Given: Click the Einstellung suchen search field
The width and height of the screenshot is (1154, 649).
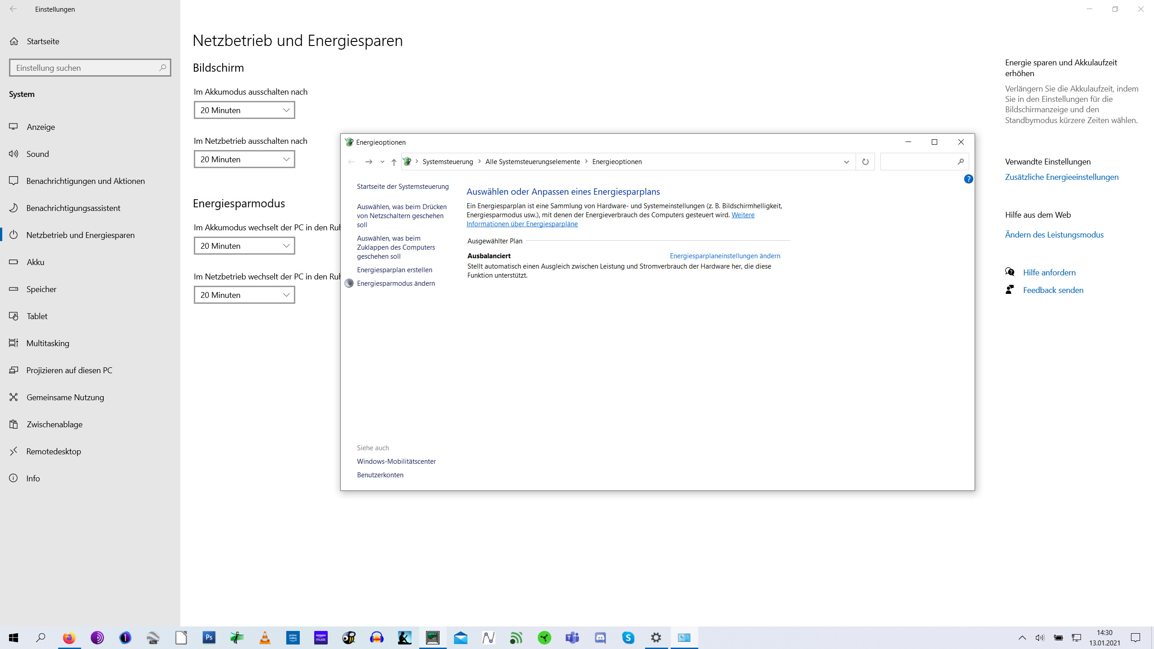Looking at the screenshot, I should pos(86,68).
